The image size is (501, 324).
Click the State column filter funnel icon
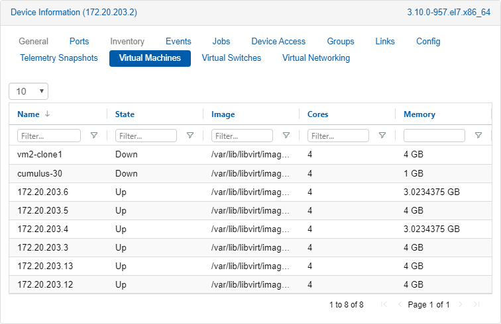(190, 136)
